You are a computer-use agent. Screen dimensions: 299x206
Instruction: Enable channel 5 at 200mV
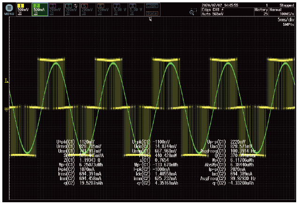click(x=88, y=9)
